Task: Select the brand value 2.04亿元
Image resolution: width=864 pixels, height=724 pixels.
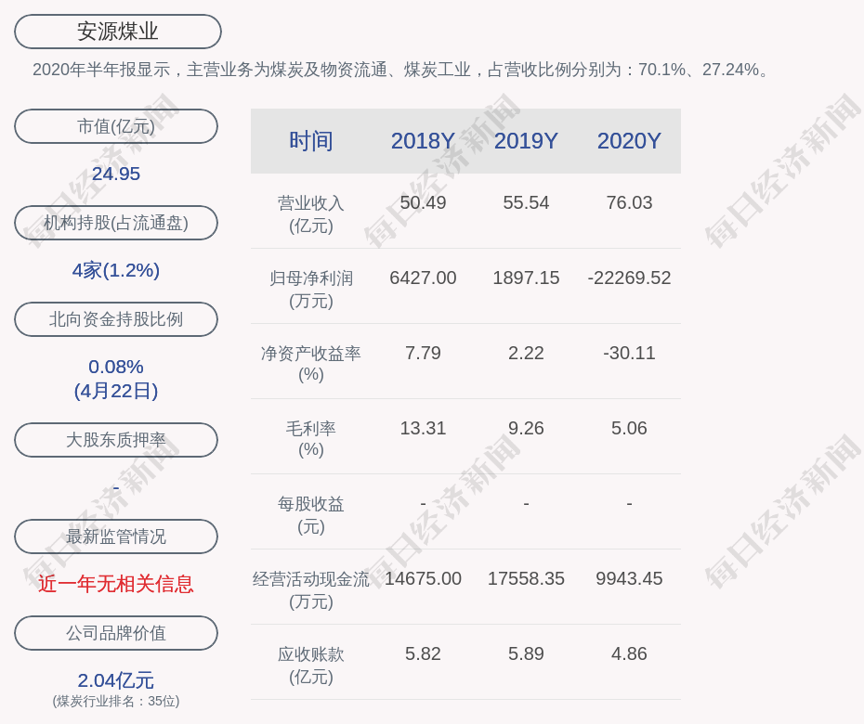Action: tap(116, 680)
